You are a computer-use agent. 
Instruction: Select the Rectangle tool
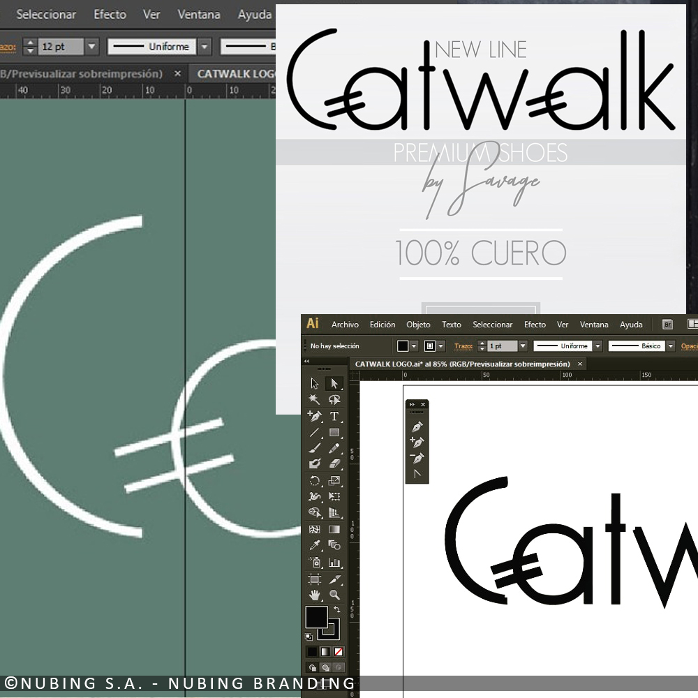pos(334,432)
